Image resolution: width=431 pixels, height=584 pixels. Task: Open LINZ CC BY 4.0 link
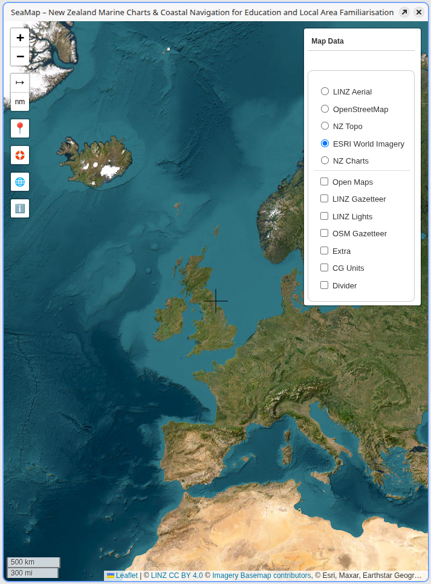click(177, 576)
